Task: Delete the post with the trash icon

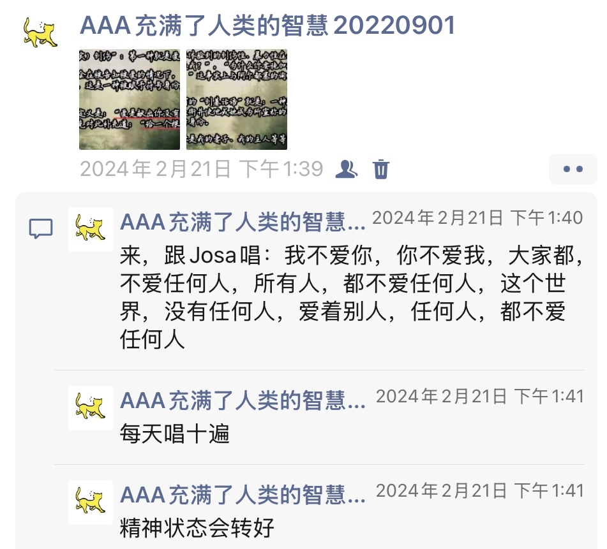Action: pos(381,169)
